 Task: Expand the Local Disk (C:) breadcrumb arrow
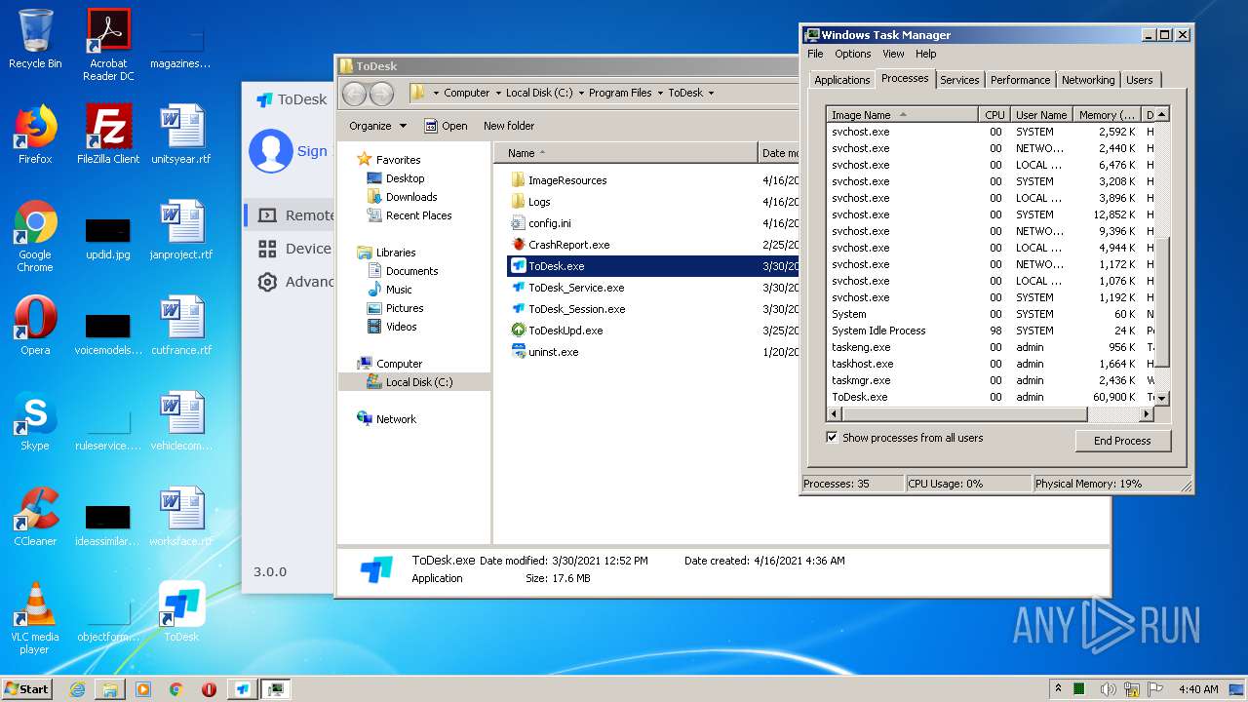click(580, 94)
